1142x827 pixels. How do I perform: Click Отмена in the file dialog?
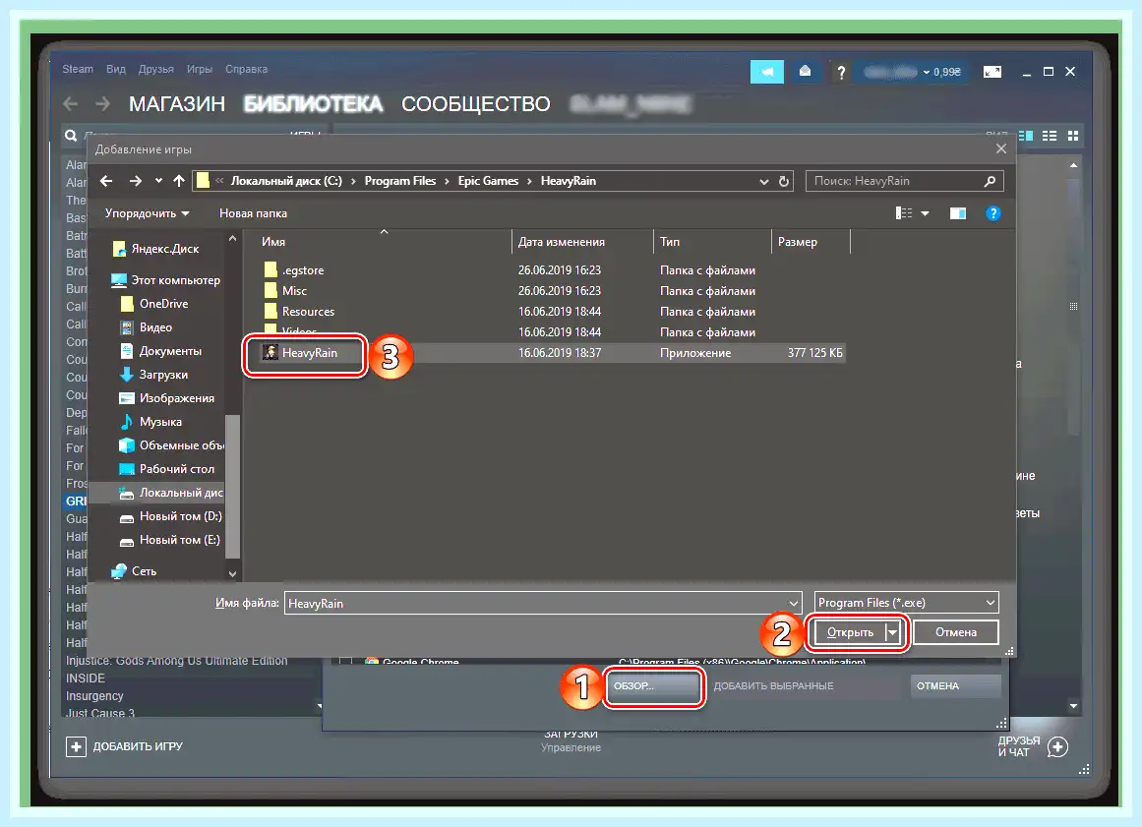pos(955,632)
